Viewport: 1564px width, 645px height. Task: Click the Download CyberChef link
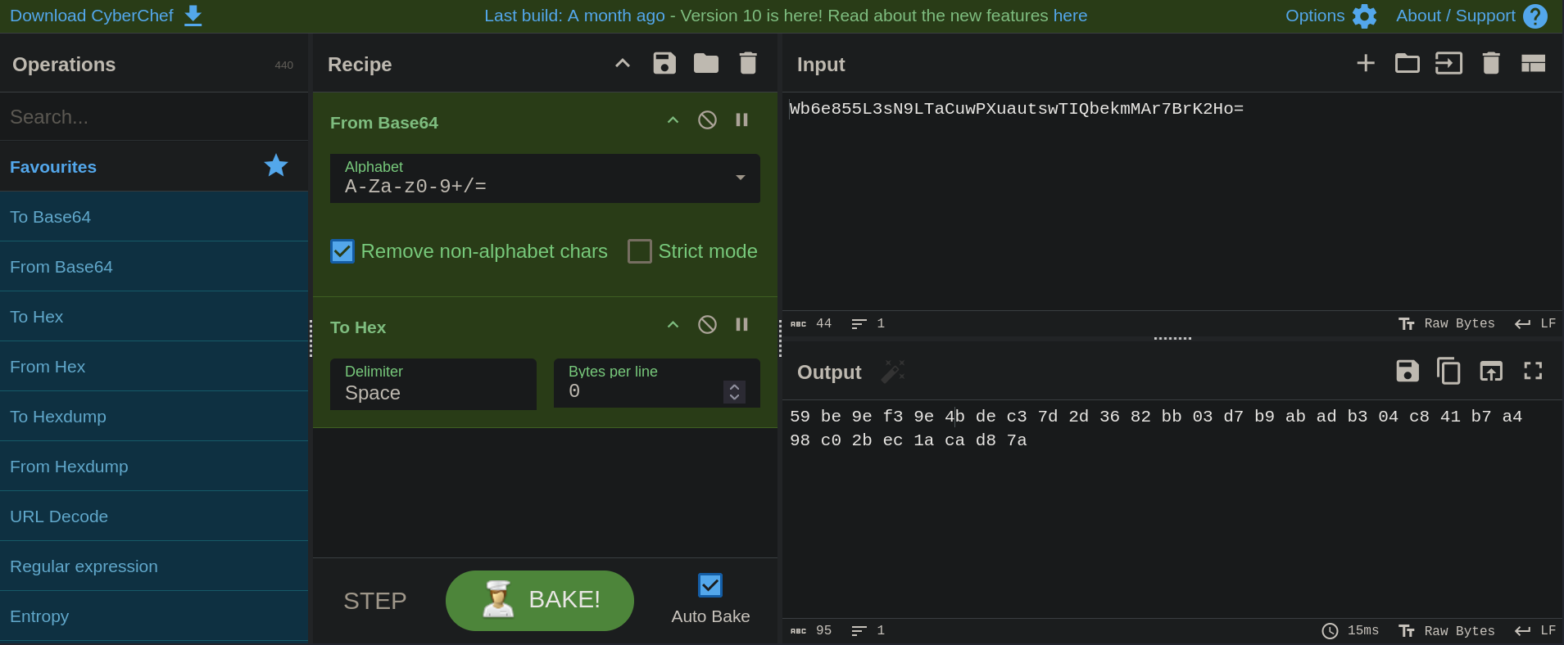[x=92, y=16]
